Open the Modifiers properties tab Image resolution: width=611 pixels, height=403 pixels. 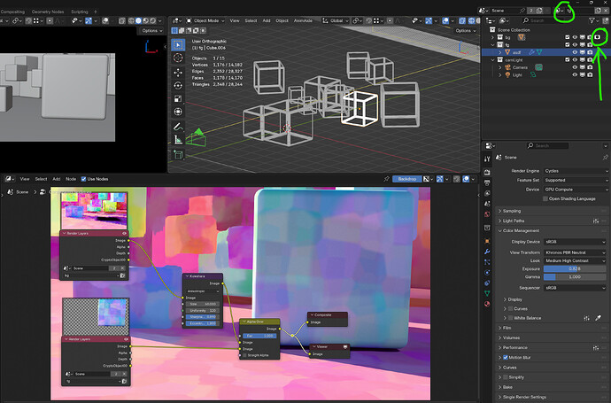click(487, 252)
